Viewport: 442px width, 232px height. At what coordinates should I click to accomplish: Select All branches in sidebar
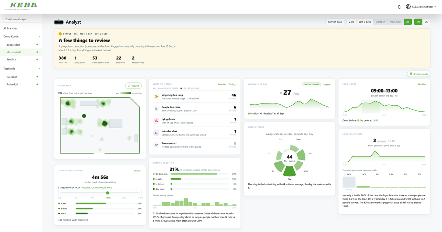[x=10, y=28]
